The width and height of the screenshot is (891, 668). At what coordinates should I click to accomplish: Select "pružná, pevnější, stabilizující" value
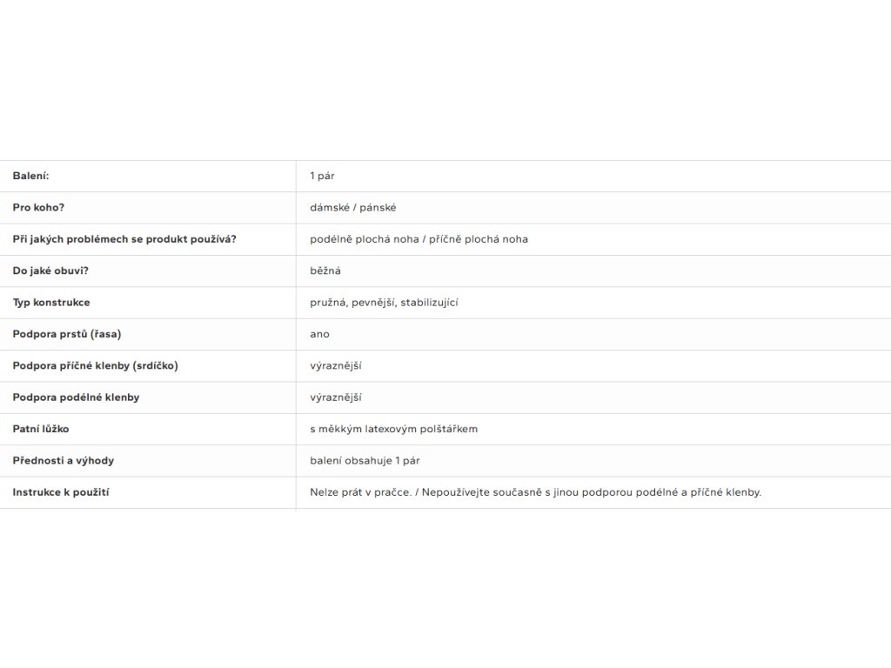point(384,303)
